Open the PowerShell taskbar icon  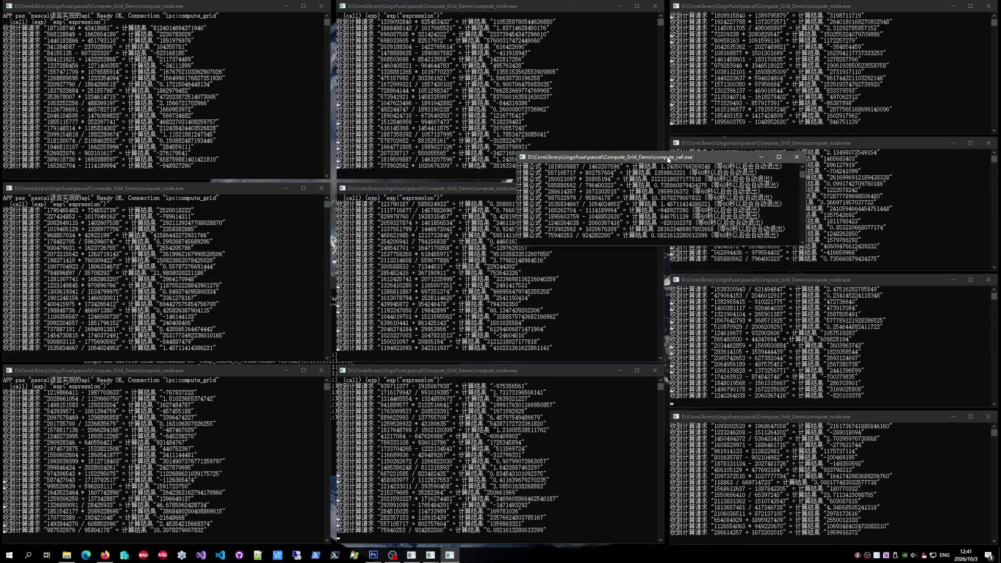point(316,555)
